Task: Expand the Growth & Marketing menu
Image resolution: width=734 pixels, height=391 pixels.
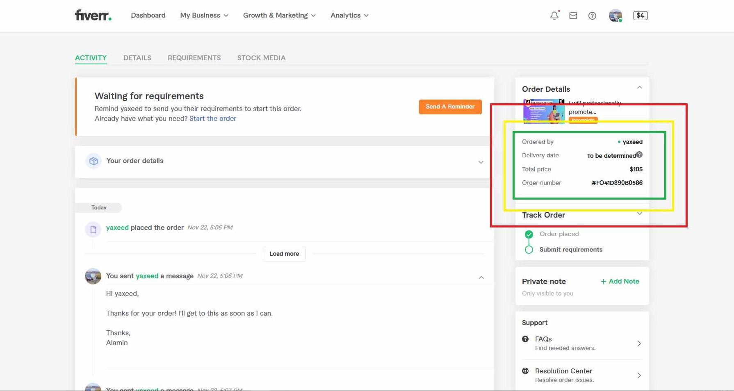Action: 279,15
